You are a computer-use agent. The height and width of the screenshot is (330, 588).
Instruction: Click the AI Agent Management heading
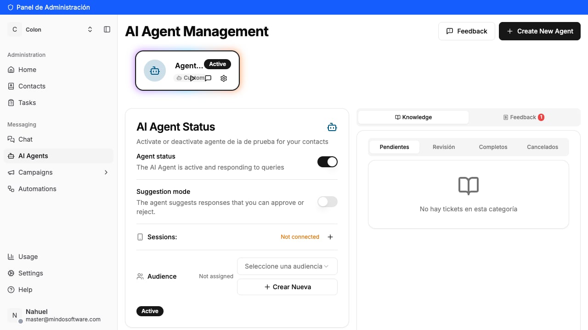click(197, 31)
